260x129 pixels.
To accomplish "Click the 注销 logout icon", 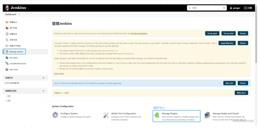I will (245, 8).
